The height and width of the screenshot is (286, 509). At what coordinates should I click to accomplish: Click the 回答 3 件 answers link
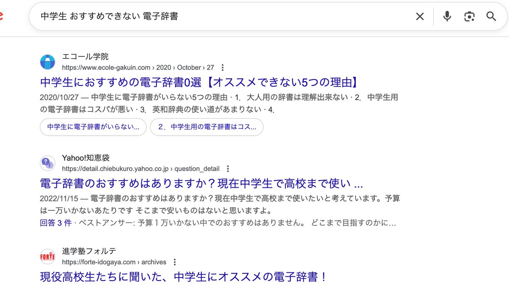coord(56,223)
